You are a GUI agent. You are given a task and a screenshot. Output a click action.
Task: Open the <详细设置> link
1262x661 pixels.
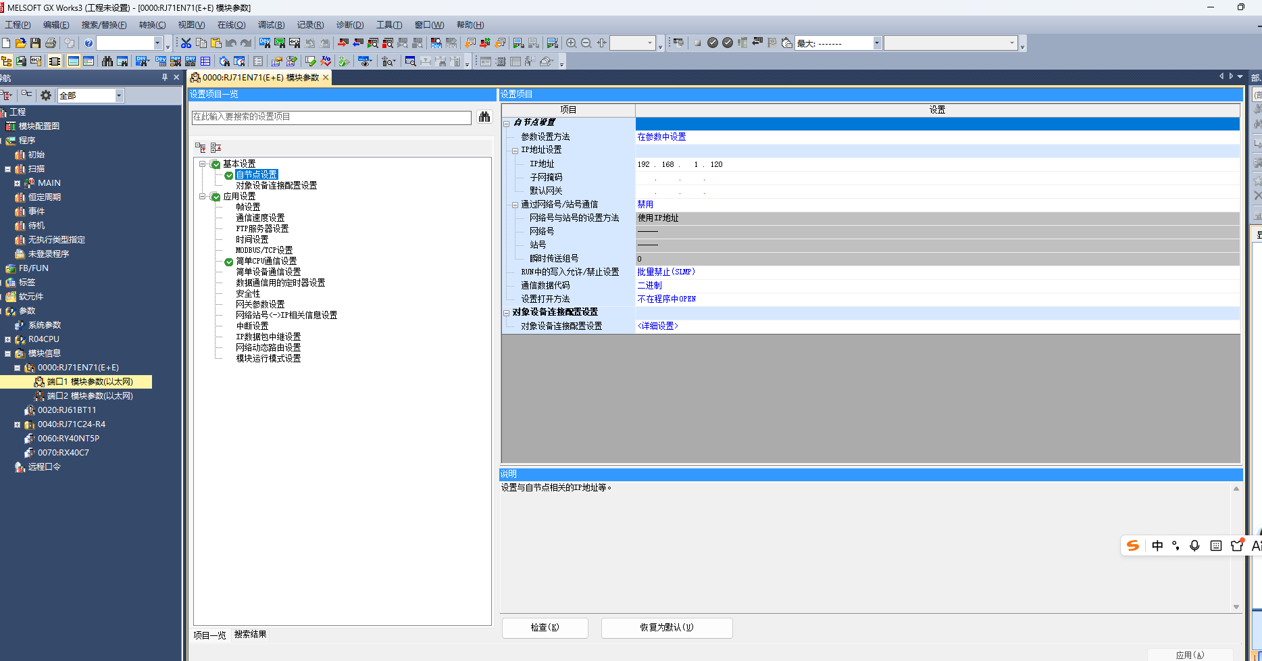tap(657, 326)
